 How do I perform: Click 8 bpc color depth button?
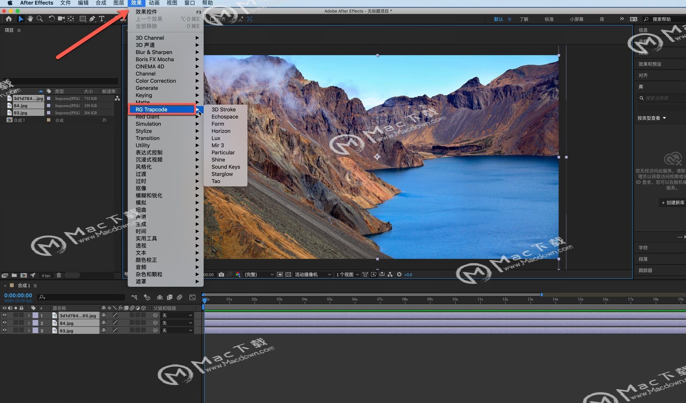tap(46, 275)
